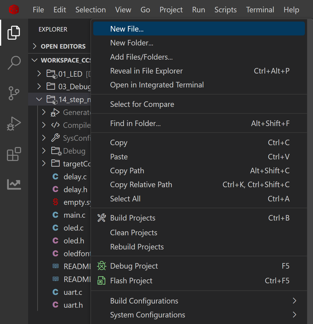Click the Debug Project bug icon

coord(102,266)
